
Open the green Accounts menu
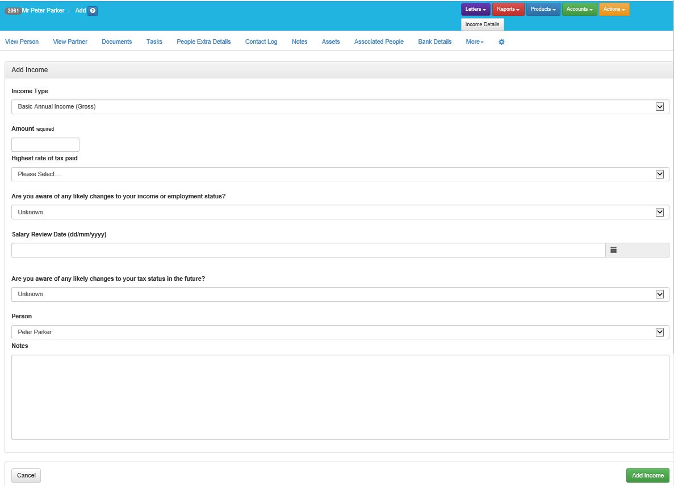[579, 10]
